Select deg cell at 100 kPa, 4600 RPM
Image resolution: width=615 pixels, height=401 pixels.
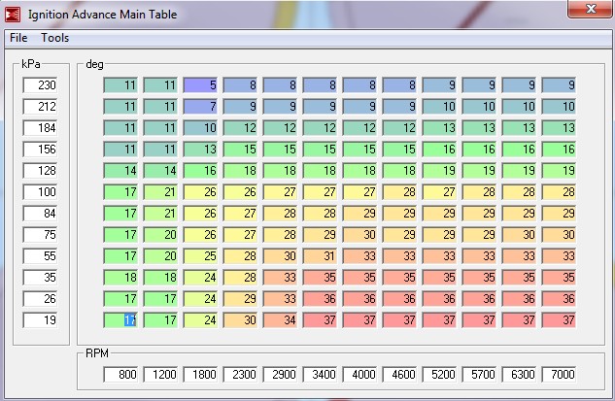[399, 192]
